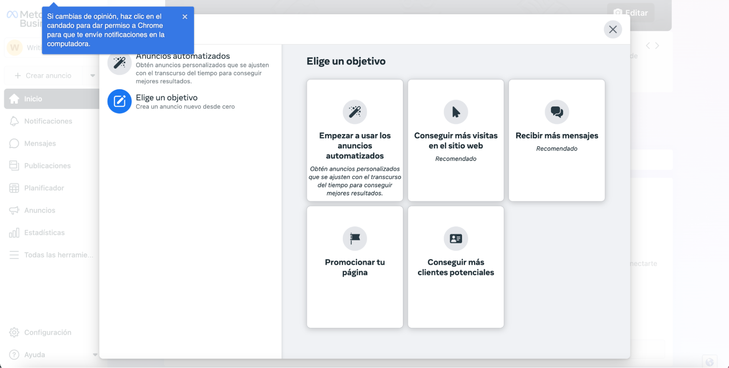Click the calendar grid icon for Planificador
This screenshot has height=368, width=729.
[14, 188]
